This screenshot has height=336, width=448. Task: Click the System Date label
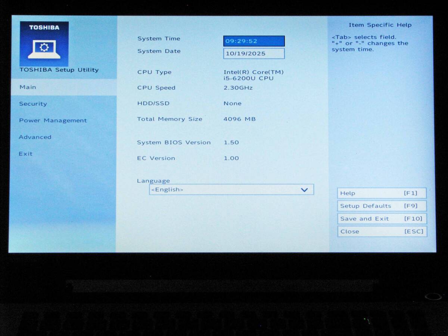click(x=159, y=51)
